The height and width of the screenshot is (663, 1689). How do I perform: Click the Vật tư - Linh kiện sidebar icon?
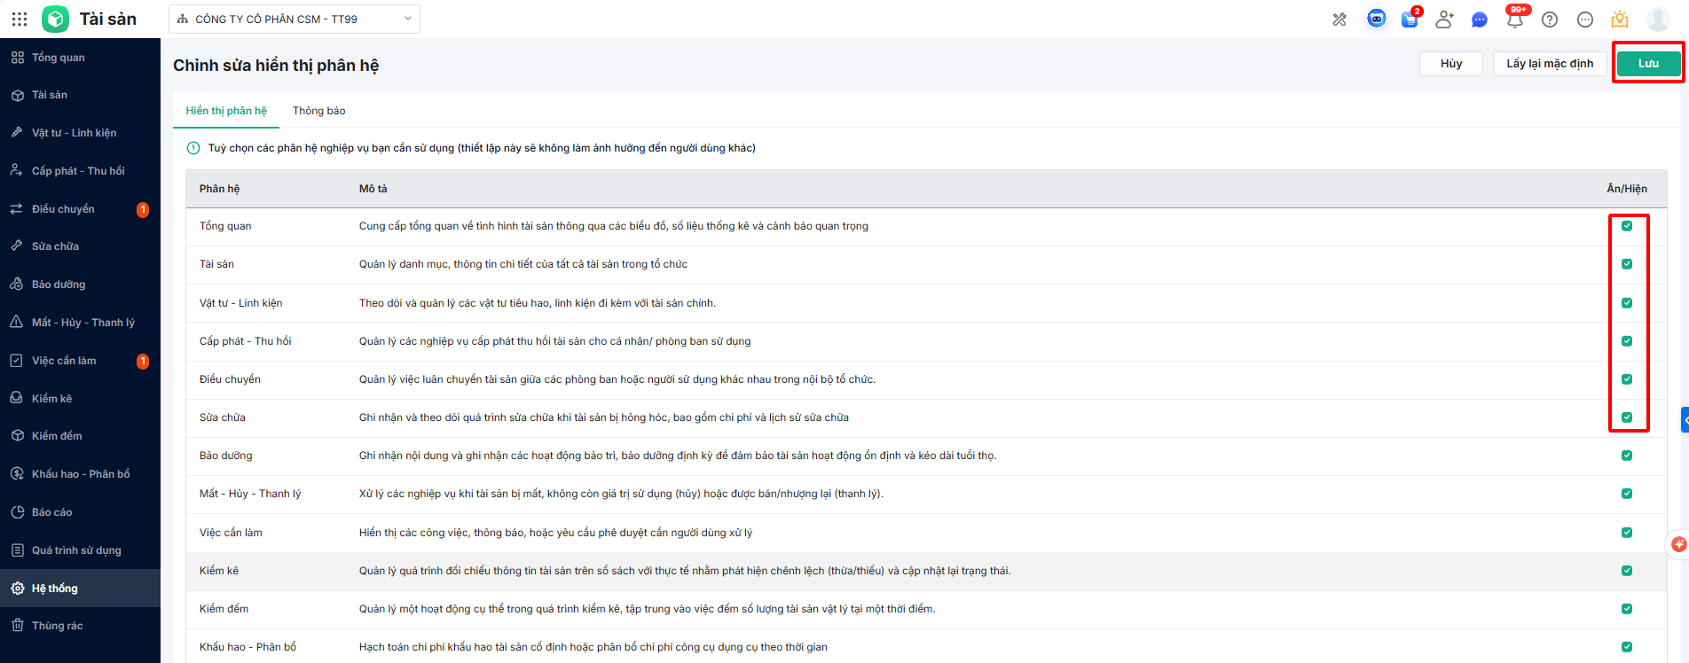(x=17, y=133)
